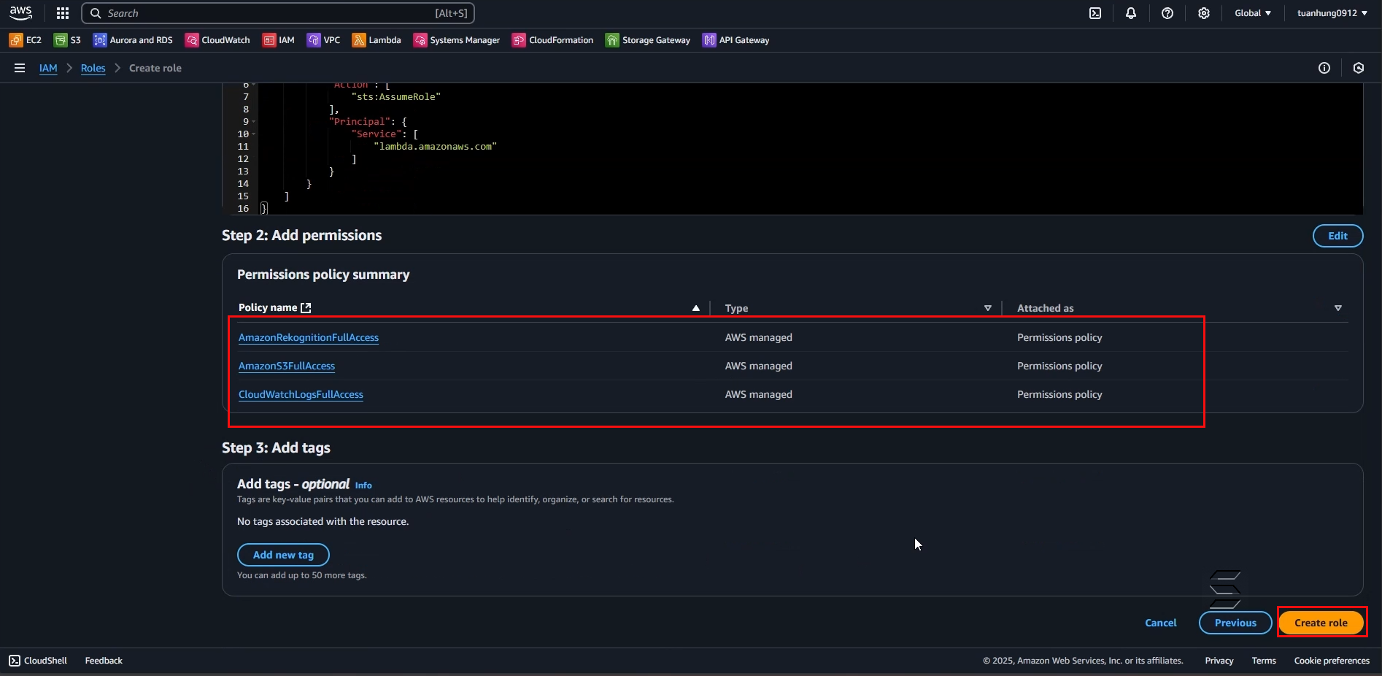Click the Create role button
The width and height of the screenshot is (1382, 676).
pyautogui.click(x=1321, y=623)
